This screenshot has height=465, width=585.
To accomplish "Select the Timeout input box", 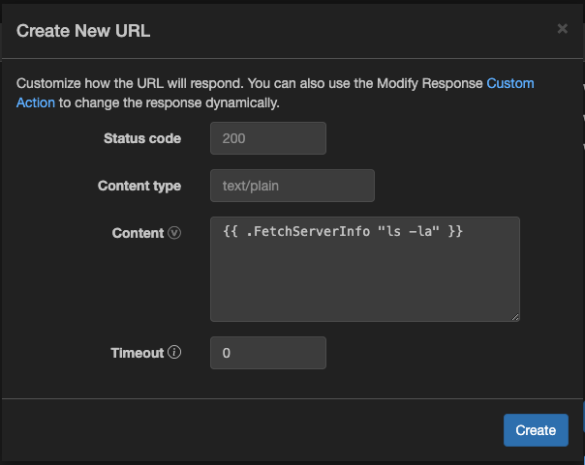I will (267, 353).
